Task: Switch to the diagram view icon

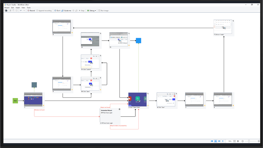Action: (x=215, y=141)
